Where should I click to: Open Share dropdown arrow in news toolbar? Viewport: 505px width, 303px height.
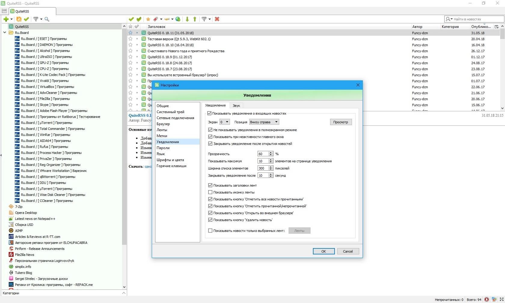pos(172,19)
